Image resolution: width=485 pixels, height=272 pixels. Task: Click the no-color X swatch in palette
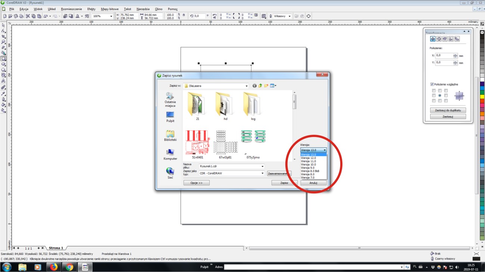[482, 32]
